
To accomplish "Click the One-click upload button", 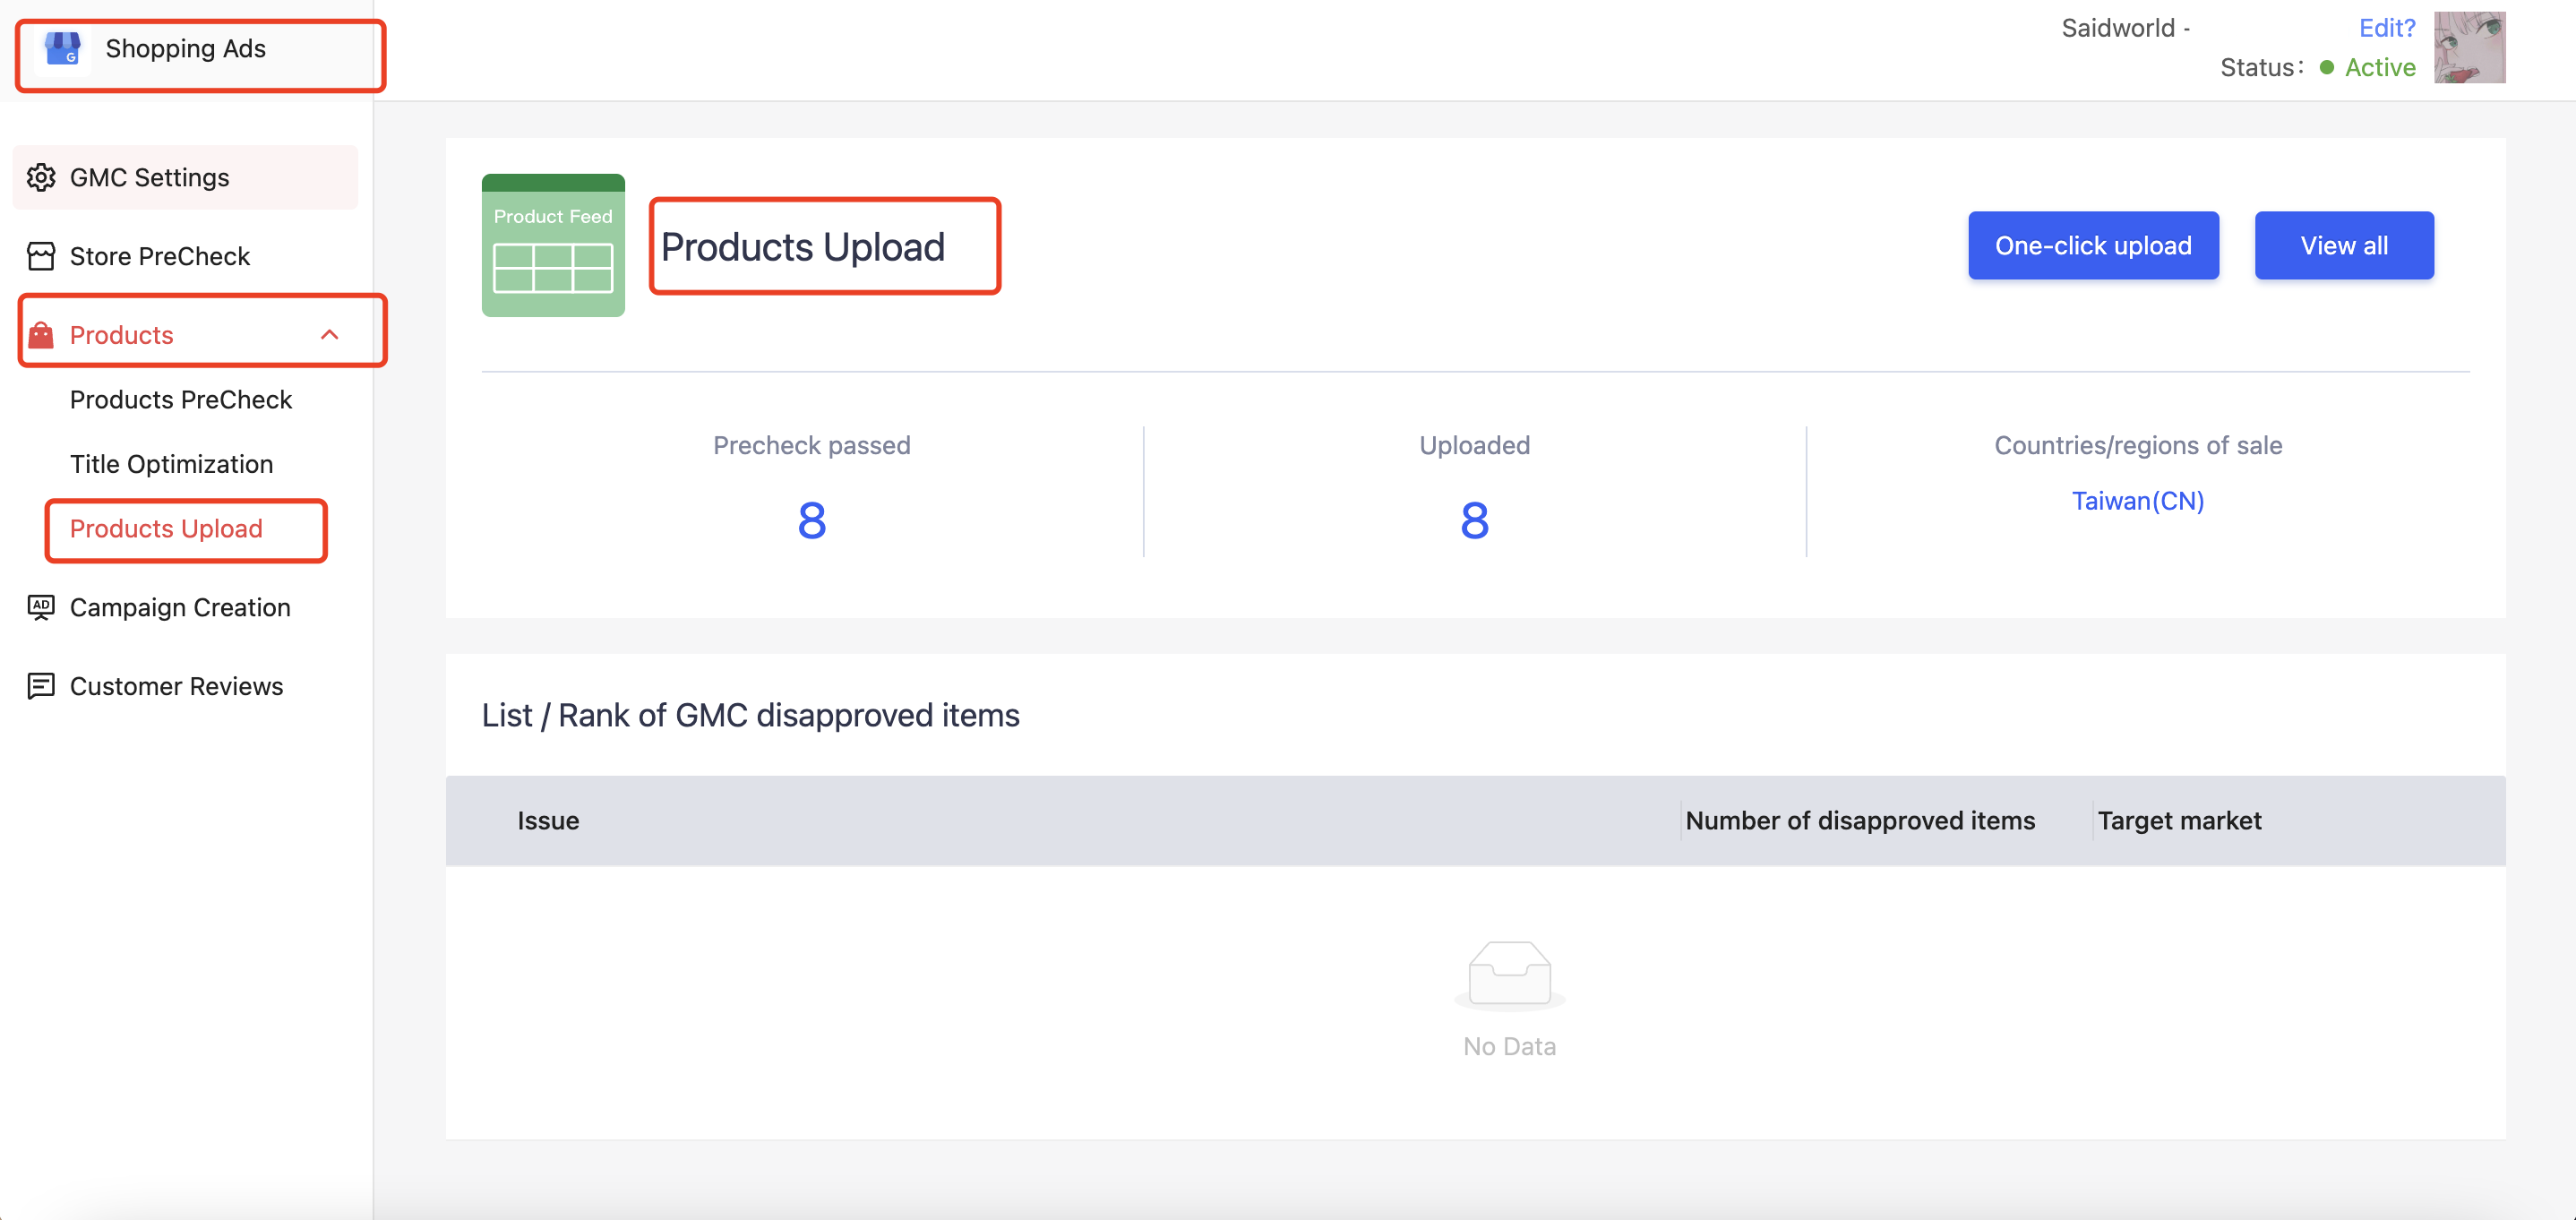I will [x=2093, y=245].
